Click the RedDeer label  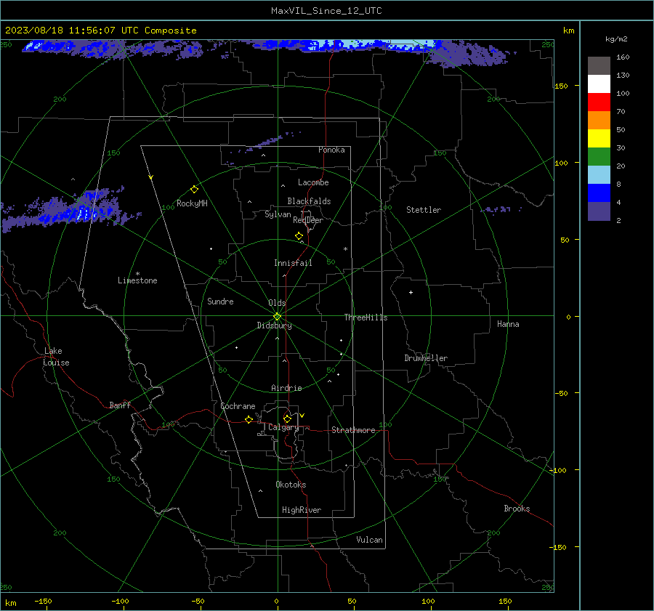pyautogui.click(x=308, y=220)
